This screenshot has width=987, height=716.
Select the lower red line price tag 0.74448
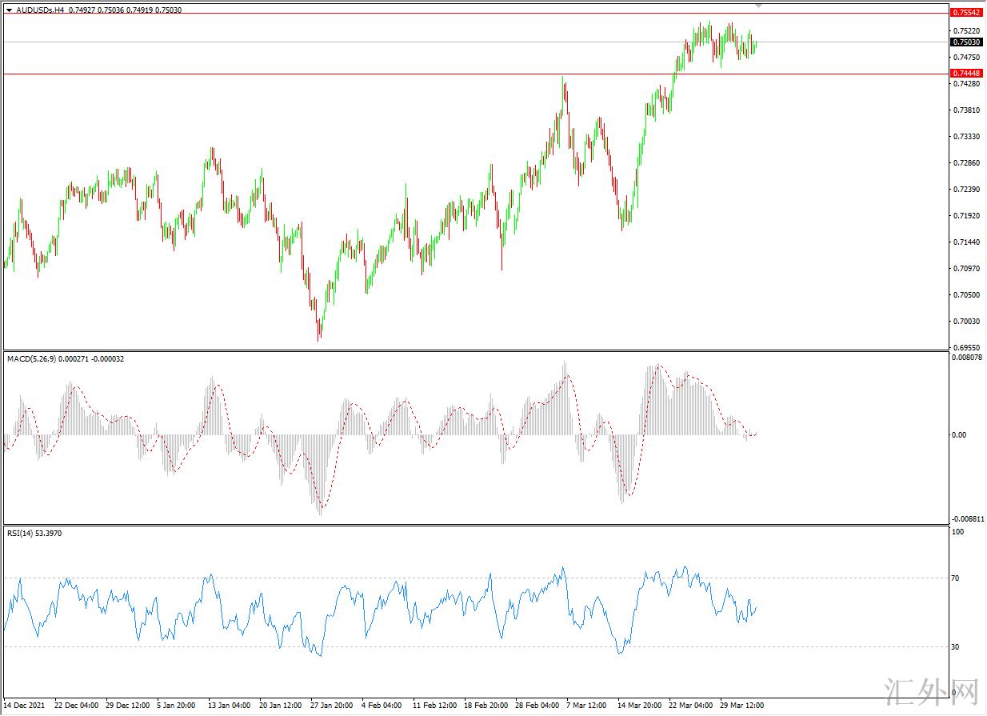(x=966, y=74)
